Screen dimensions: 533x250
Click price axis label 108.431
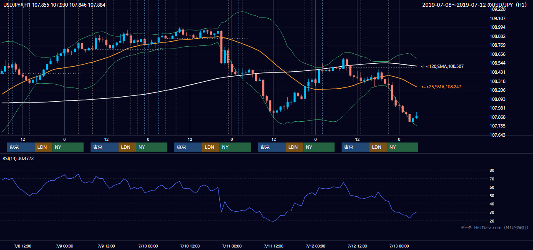(x=497, y=72)
